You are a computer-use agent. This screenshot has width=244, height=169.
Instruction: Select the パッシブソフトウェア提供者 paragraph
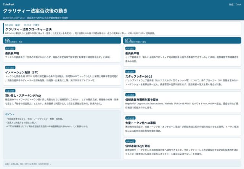[182, 82]
